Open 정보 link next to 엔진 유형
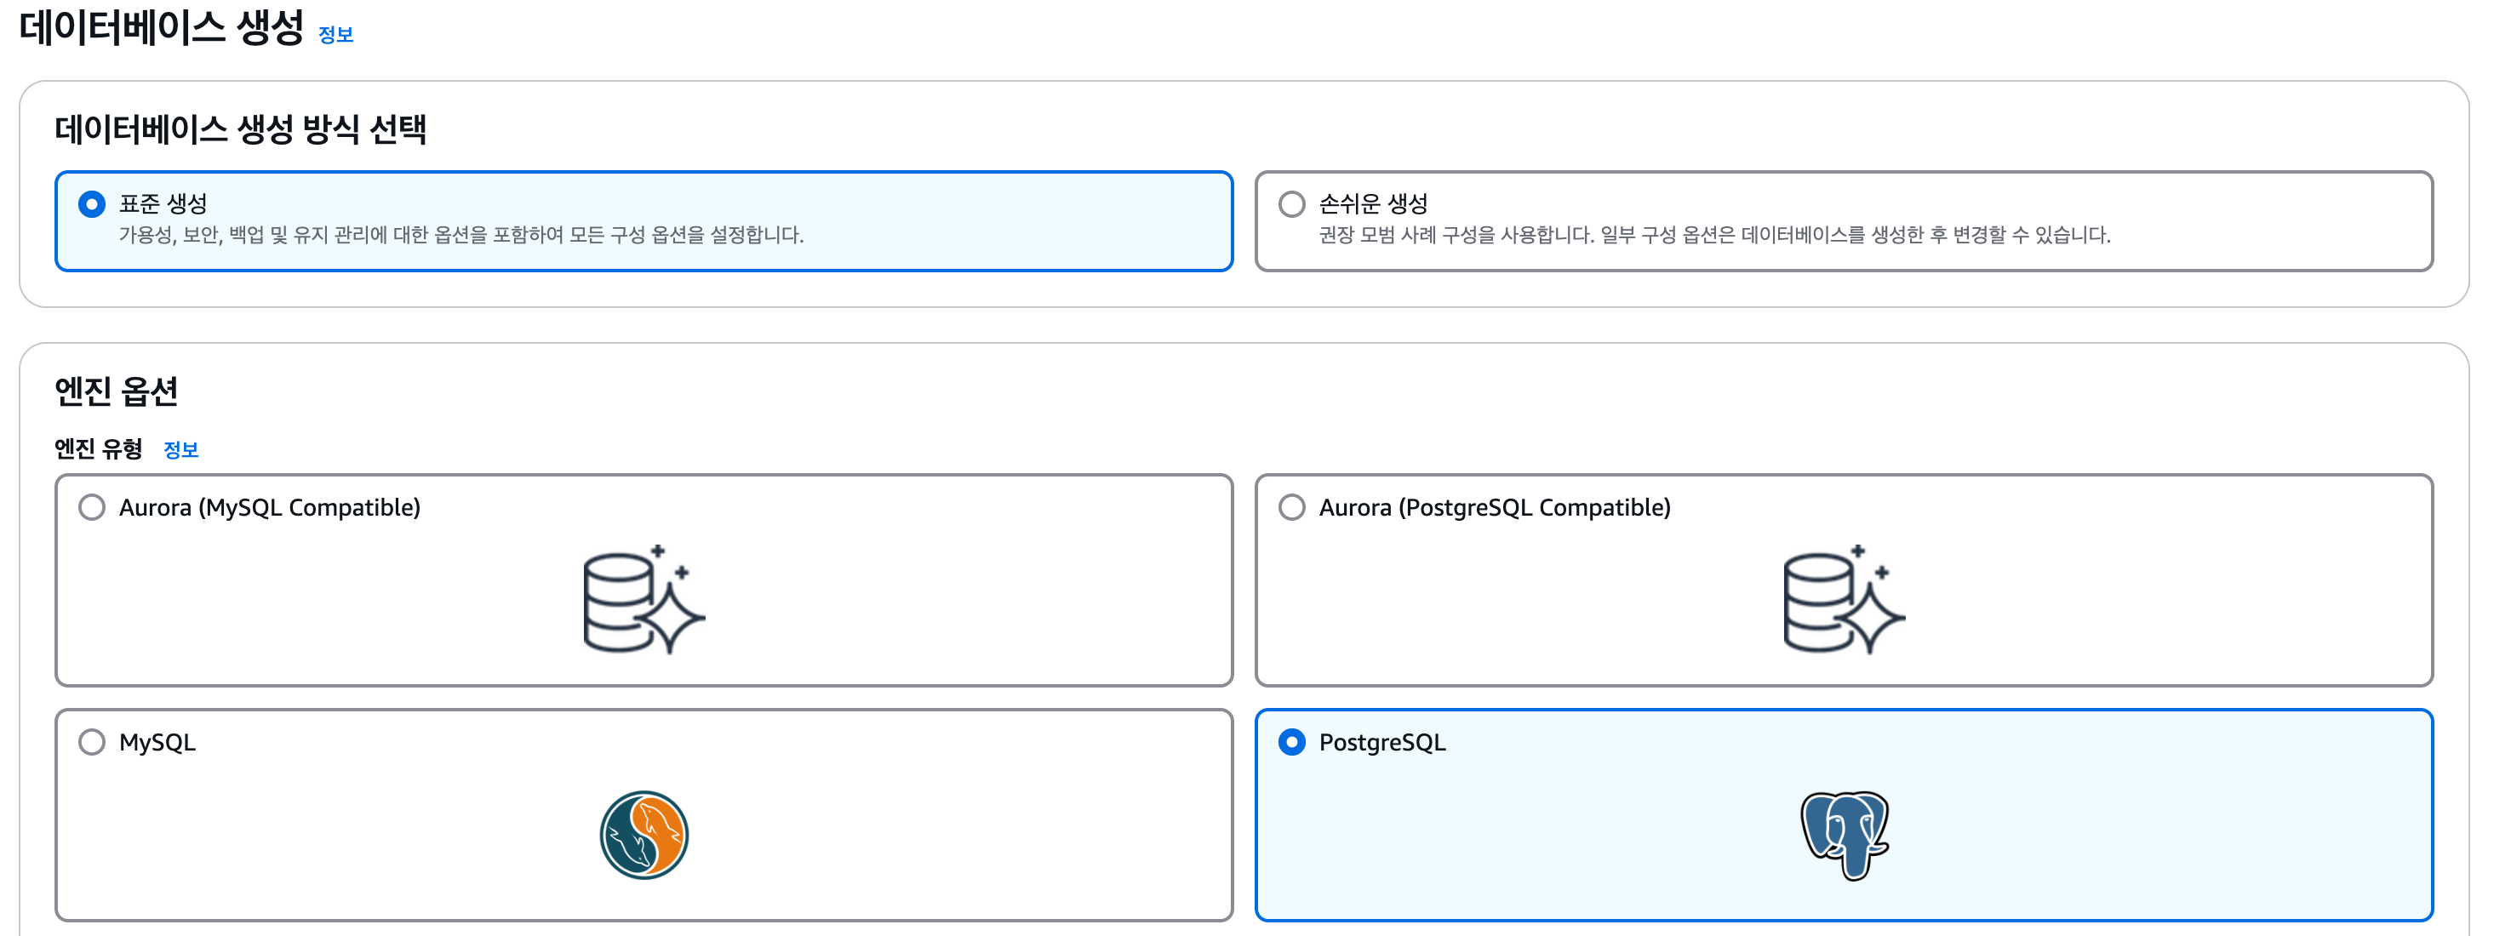 click(180, 449)
